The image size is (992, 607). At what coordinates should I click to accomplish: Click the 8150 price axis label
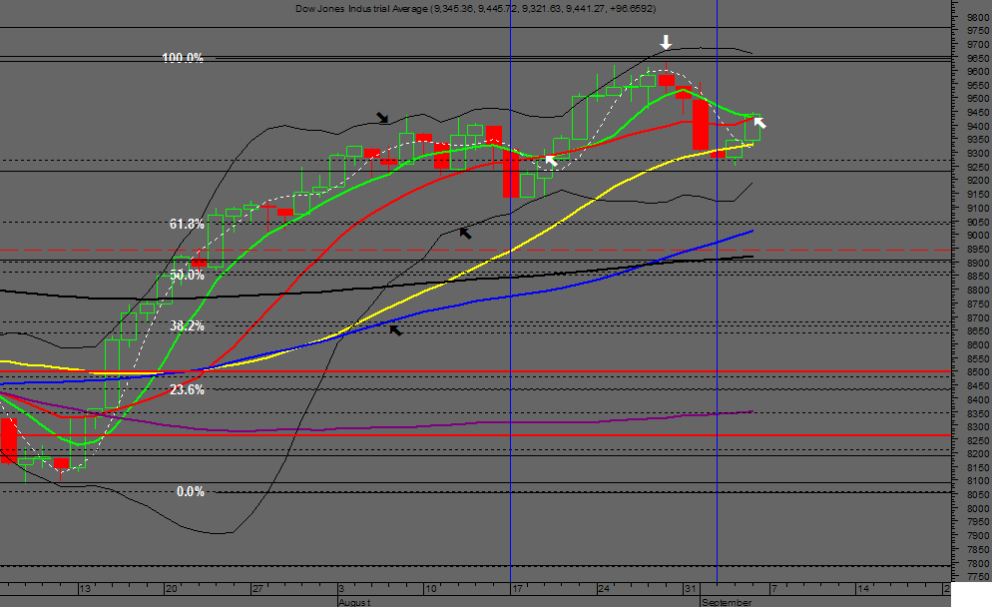[x=979, y=467]
